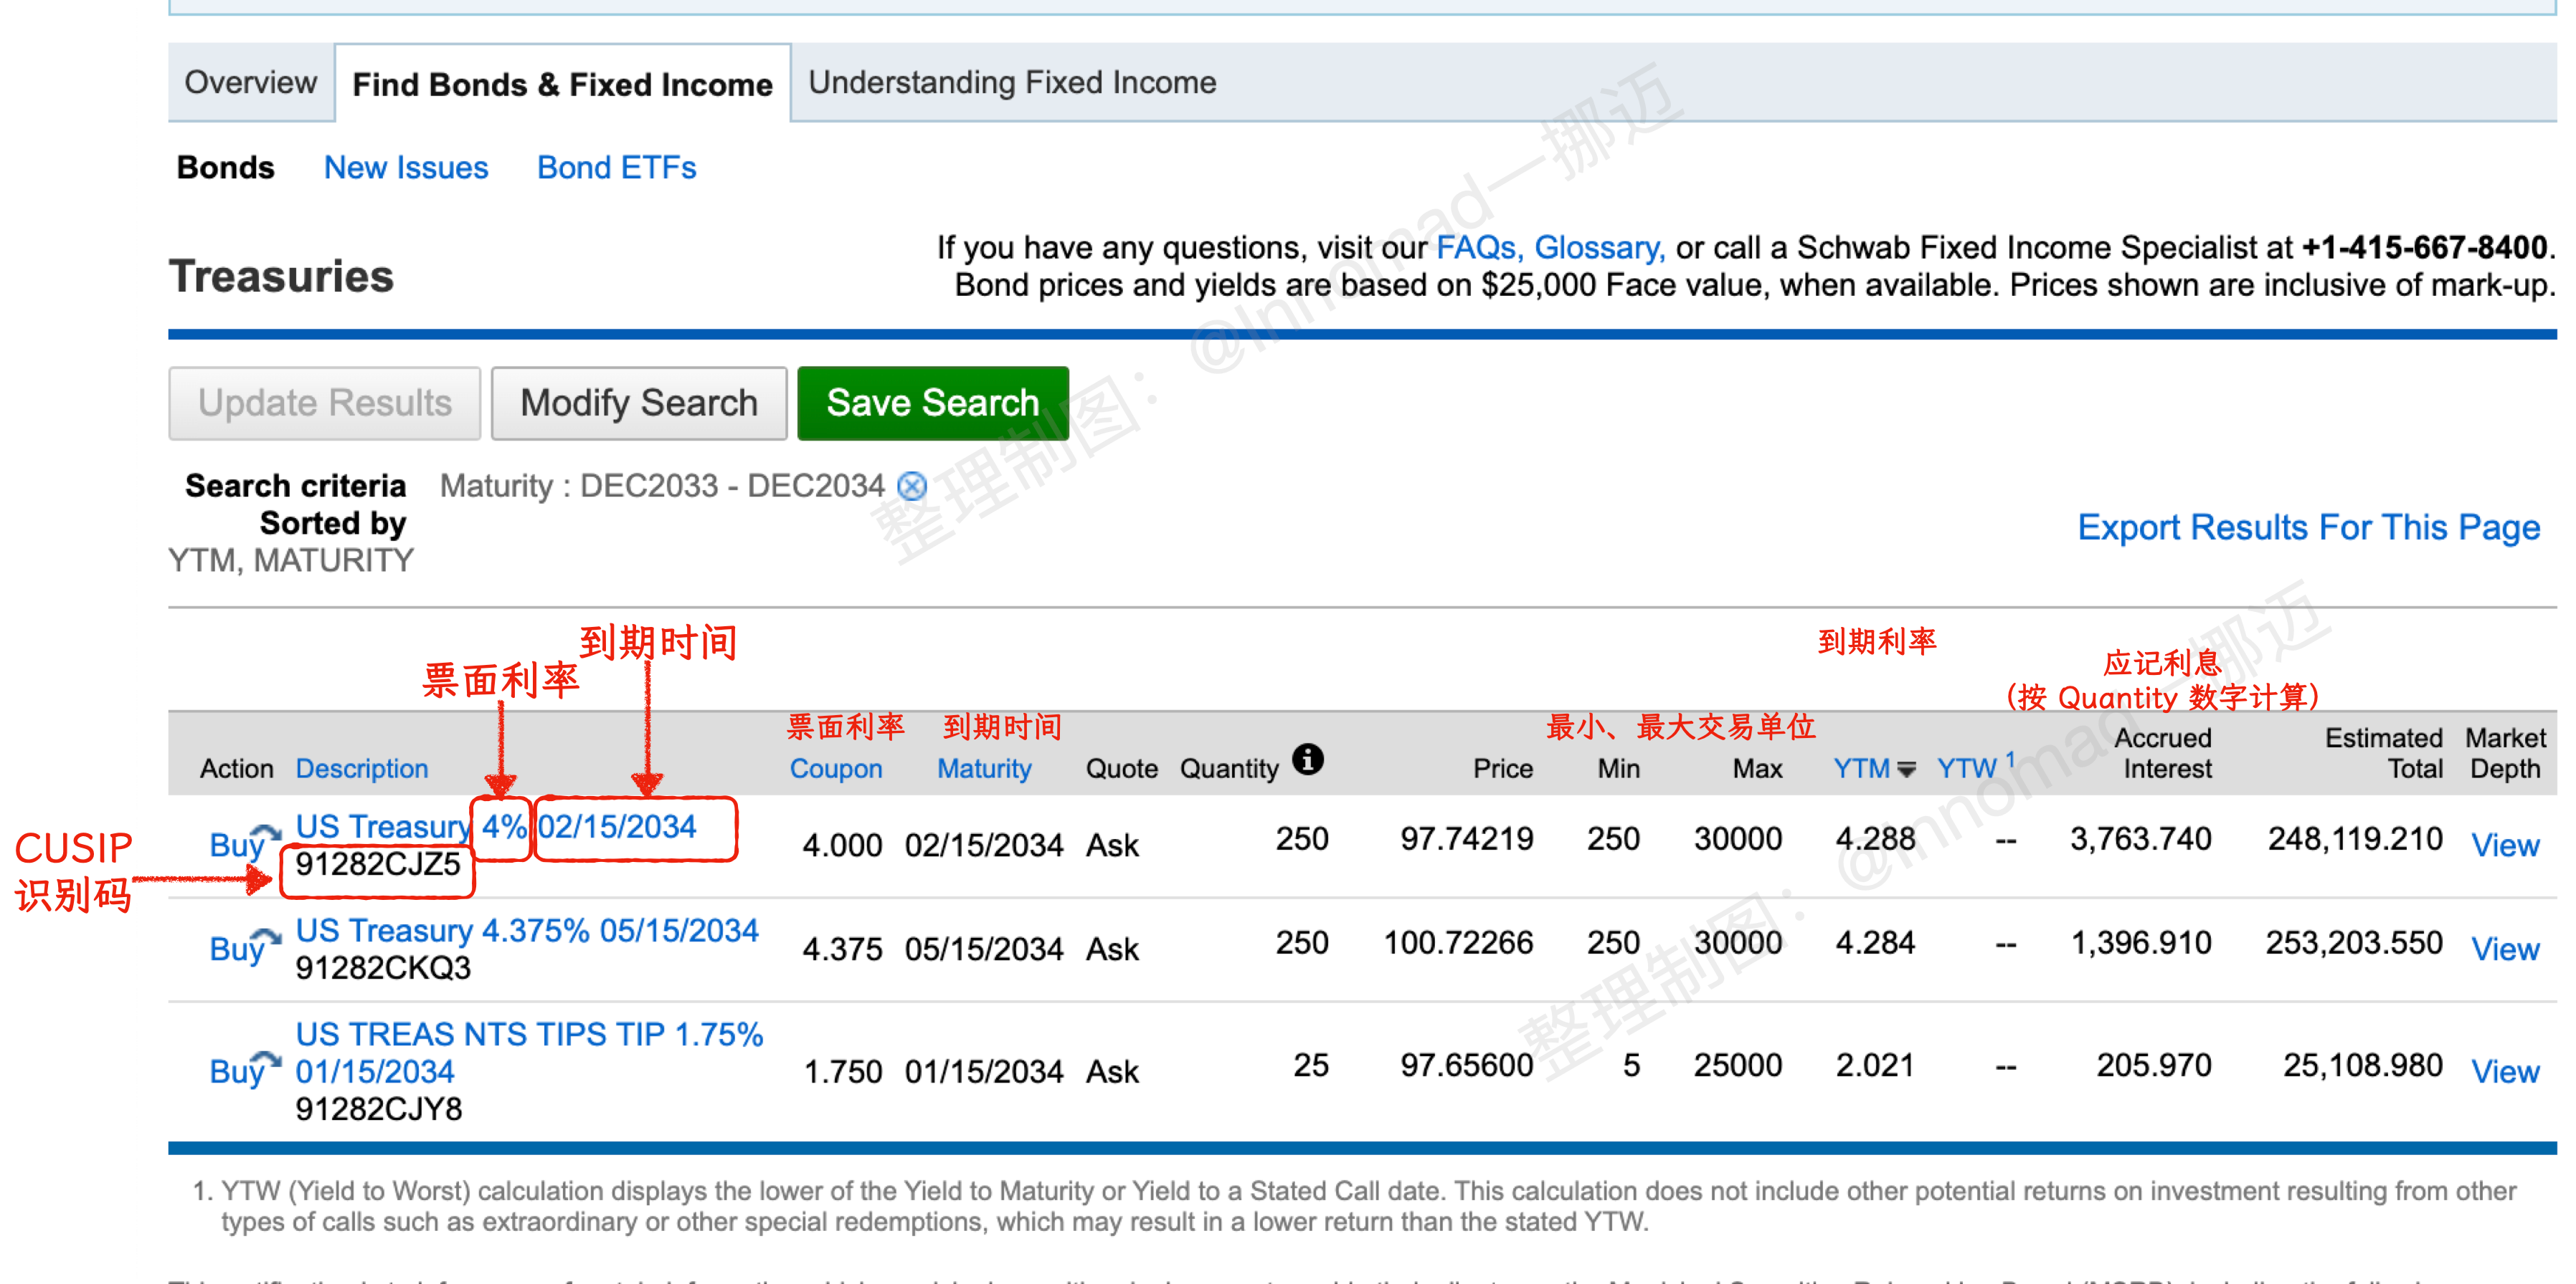
Task: Open the Glossary link
Action: click(1598, 248)
